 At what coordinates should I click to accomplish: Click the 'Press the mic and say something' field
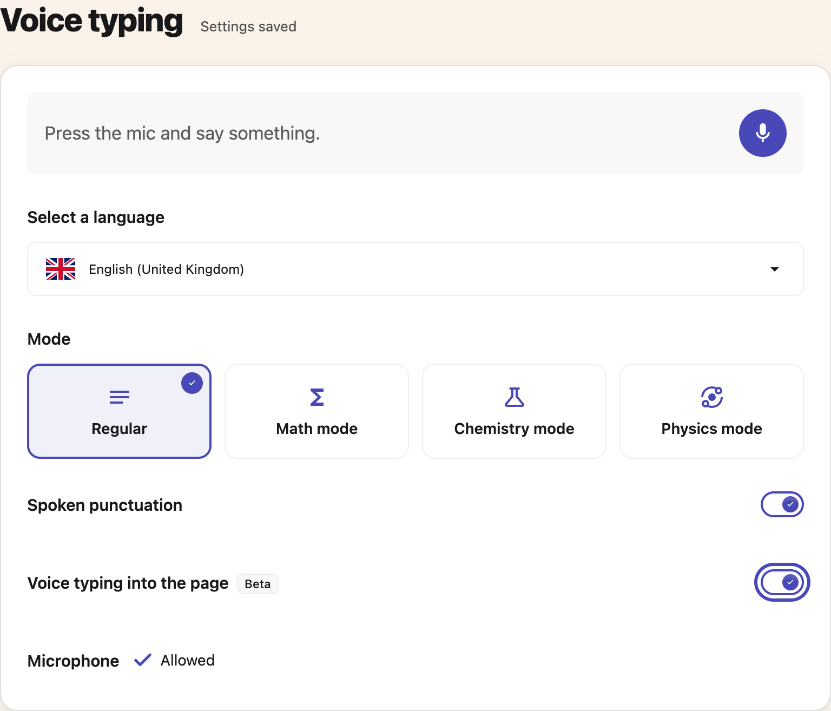tap(415, 133)
